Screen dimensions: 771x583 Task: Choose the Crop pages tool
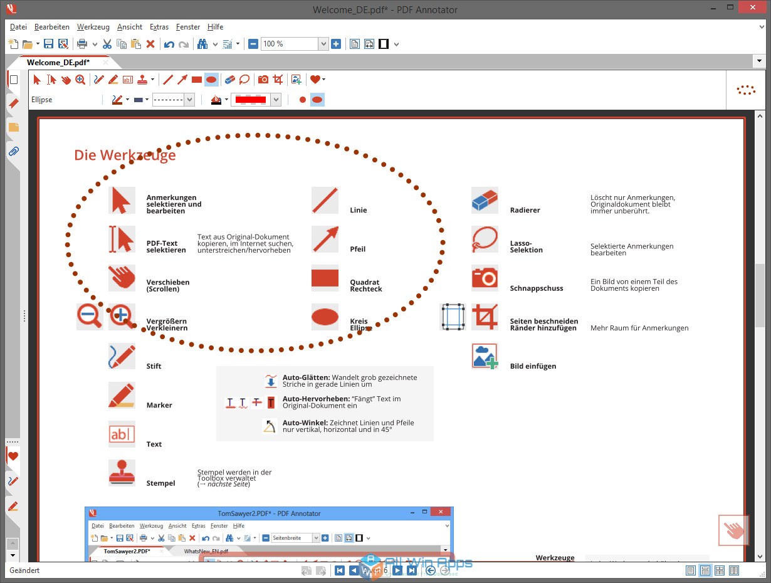click(278, 80)
